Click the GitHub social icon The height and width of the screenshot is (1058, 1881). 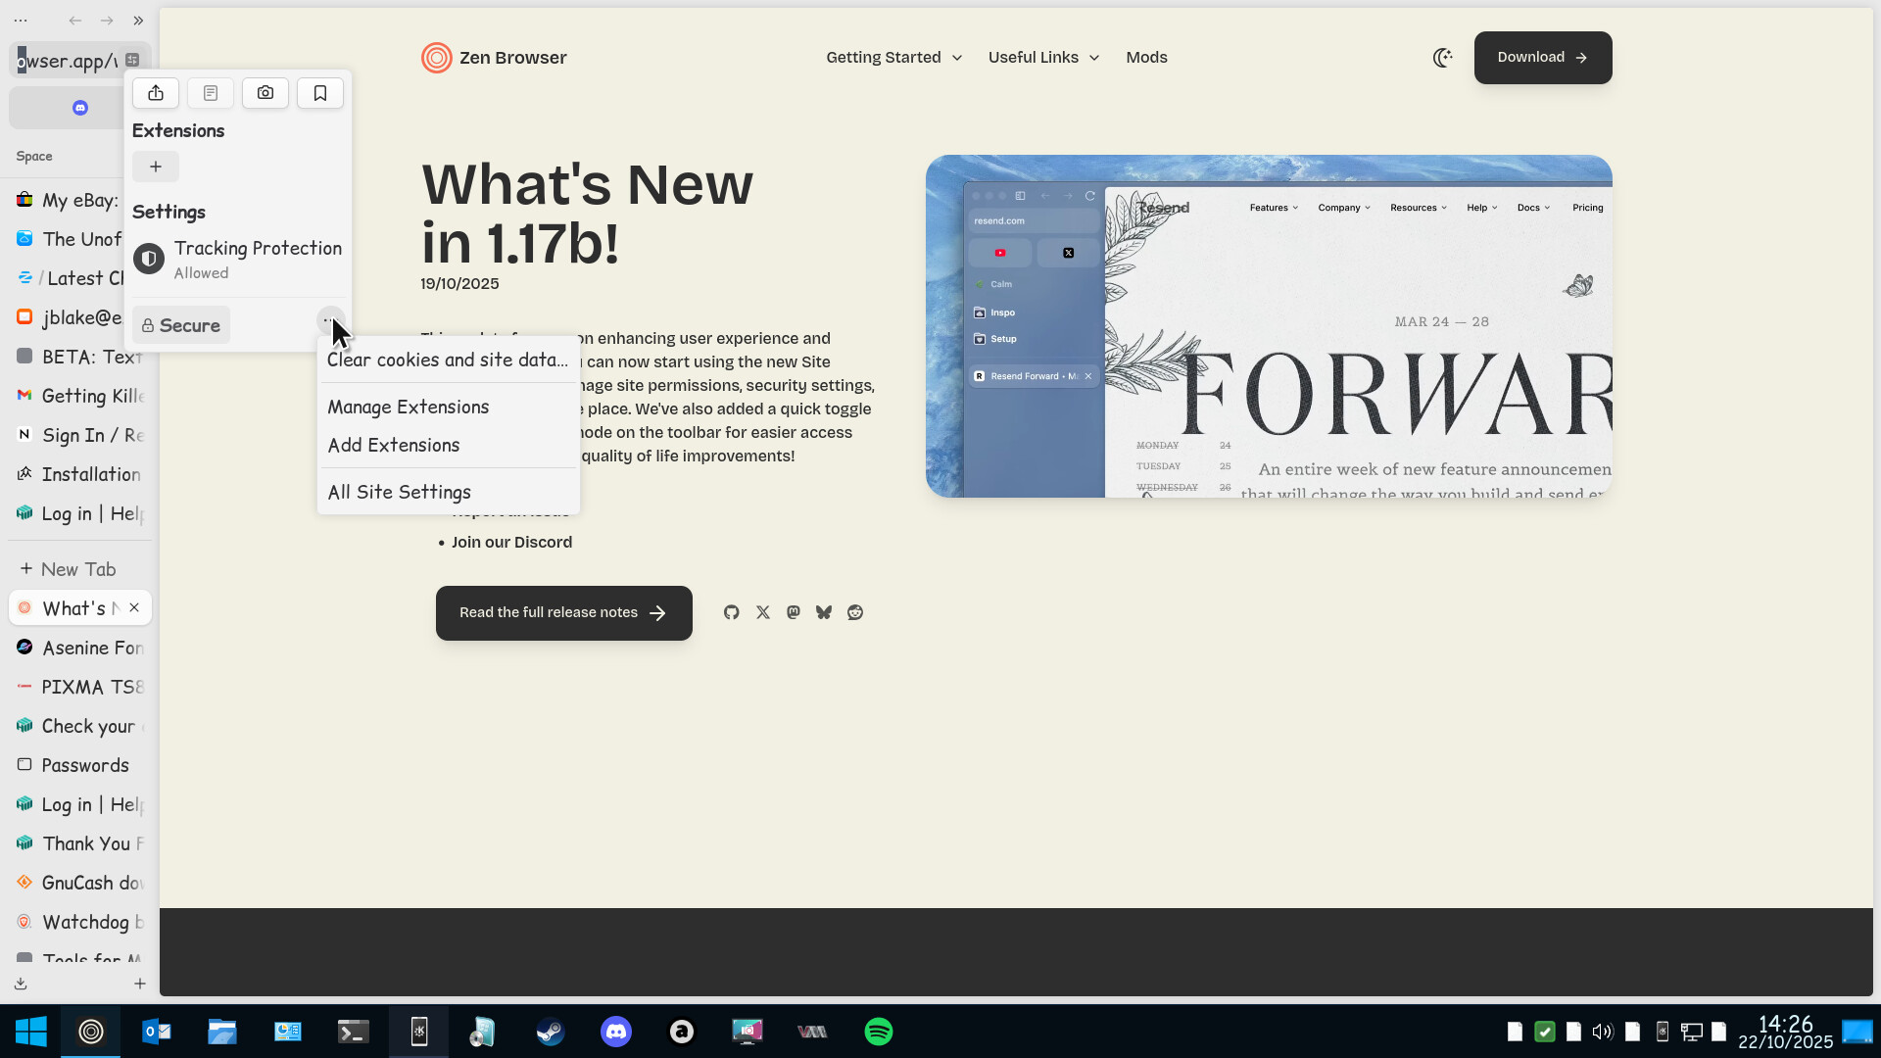click(x=732, y=612)
